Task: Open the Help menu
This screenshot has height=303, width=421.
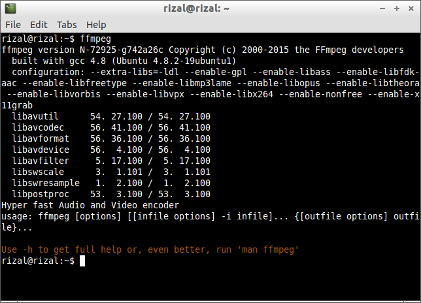Action: 96,25
